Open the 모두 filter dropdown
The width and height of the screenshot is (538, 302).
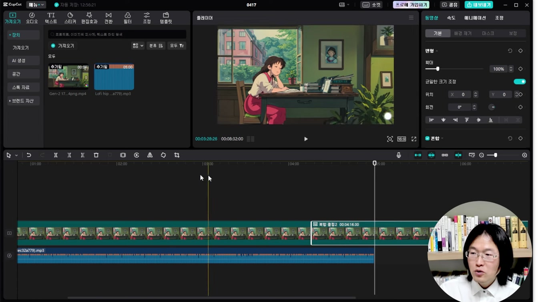(177, 46)
